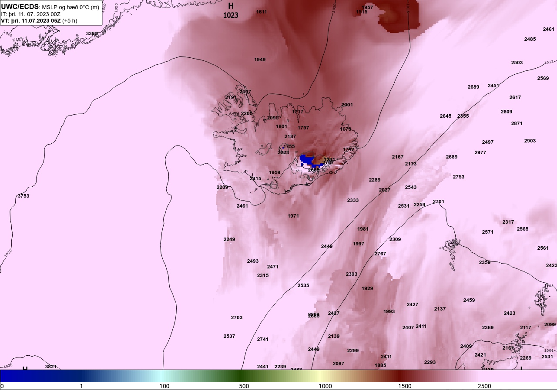Image resolution: width=557 pixels, height=390 pixels.
Task: Click the 2087 height value
Action: 339,364
